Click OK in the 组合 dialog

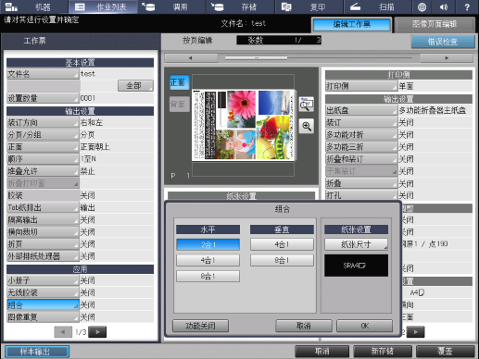[x=365, y=326]
